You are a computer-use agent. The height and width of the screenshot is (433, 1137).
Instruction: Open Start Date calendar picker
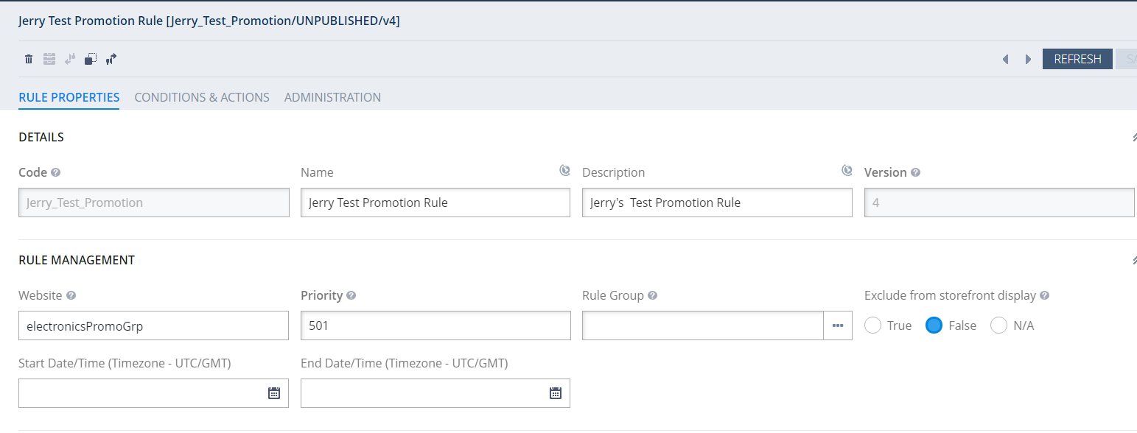[274, 393]
